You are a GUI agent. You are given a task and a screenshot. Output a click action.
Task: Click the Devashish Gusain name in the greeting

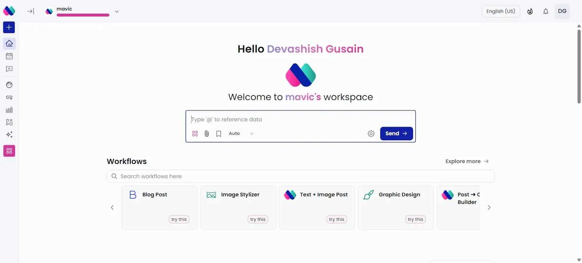pos(315,49)
